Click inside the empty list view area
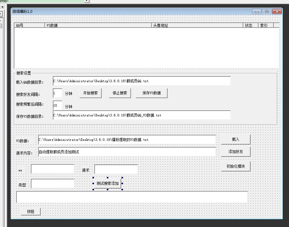The image size is (289, 227). pyautogui.click(x=146, y=48)
